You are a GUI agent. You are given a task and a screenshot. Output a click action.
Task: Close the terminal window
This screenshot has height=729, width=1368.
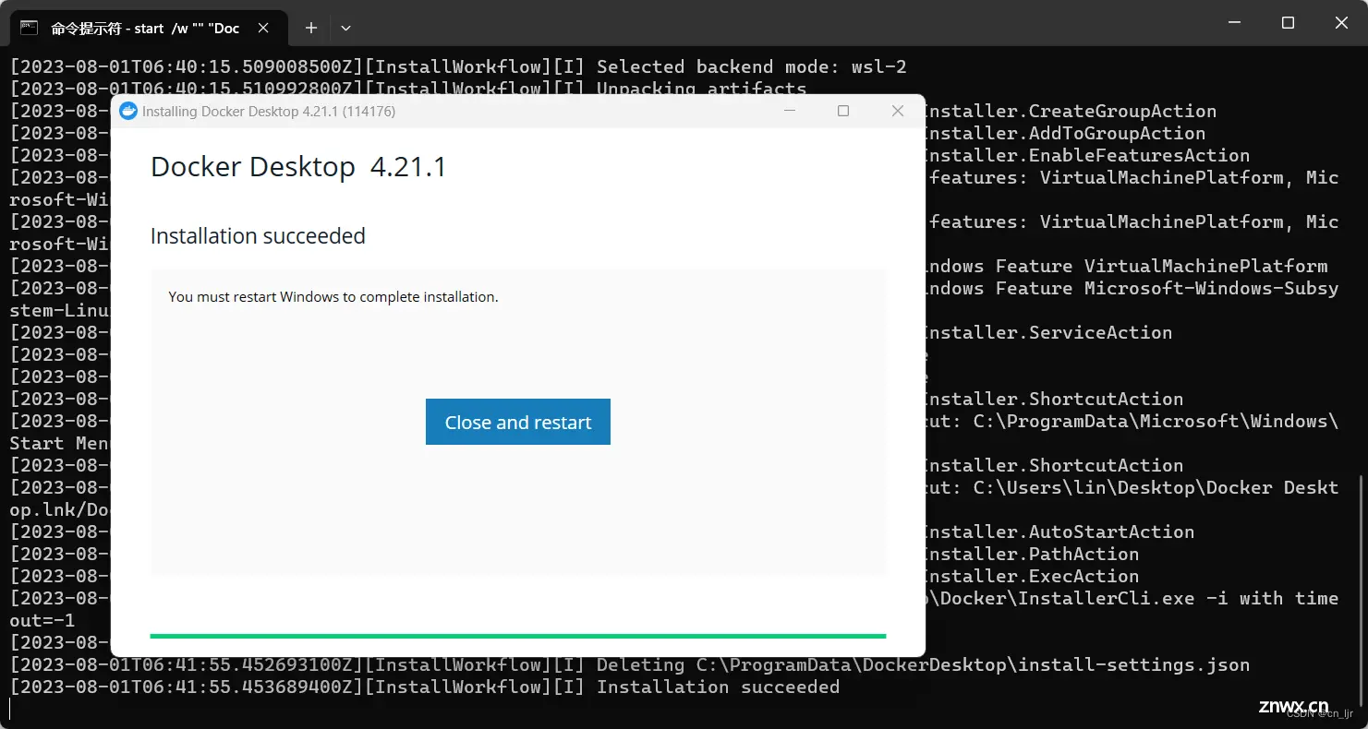[x=1341, y=22]
